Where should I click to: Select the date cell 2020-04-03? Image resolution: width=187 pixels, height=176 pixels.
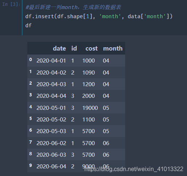tap(51, 84)
